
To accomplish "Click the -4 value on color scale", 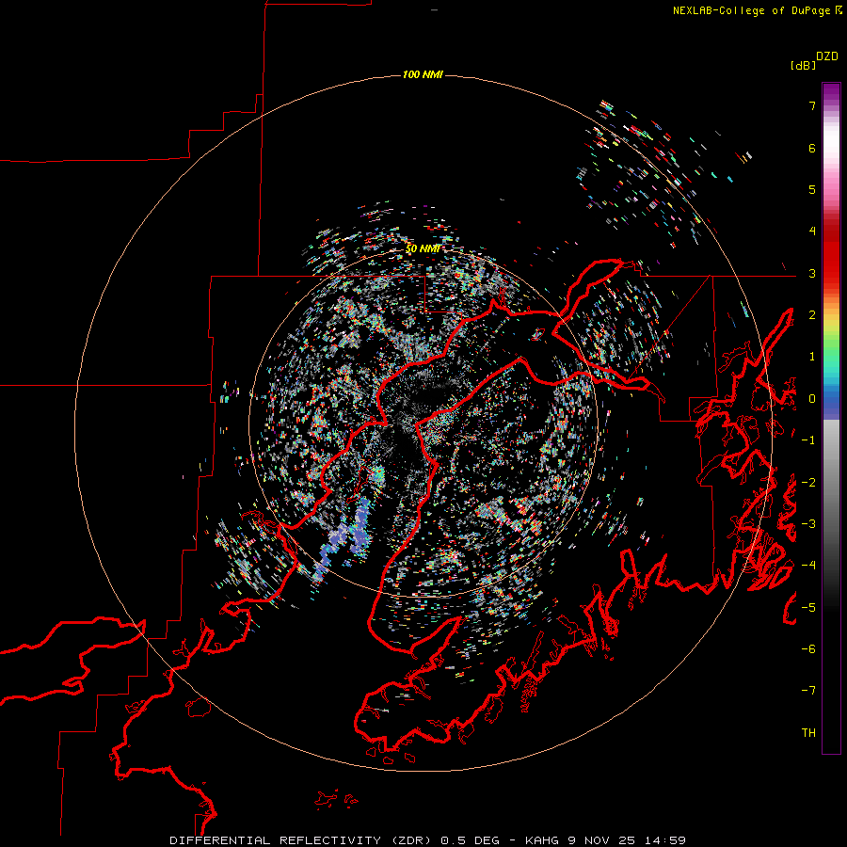I will [x=808, y=565].
